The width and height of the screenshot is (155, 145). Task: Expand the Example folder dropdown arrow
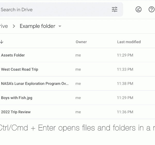(x=60, y=26)
